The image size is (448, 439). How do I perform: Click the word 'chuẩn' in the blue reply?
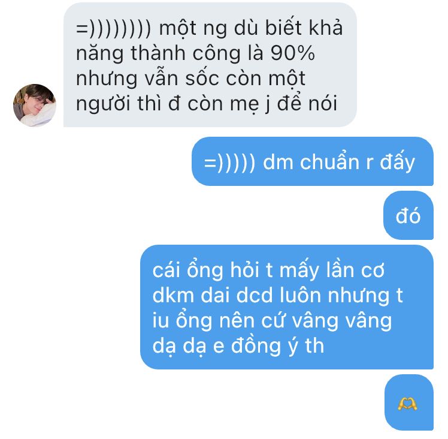(x=329, y=162)
